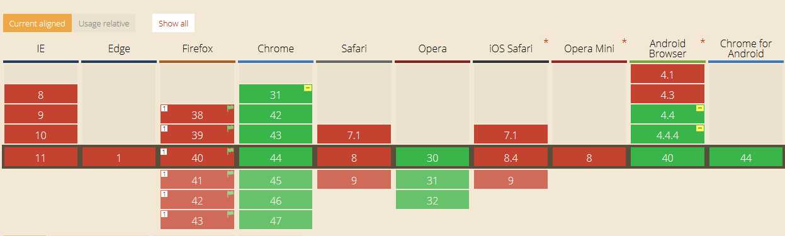The width and height of the screenshot is (785, 236).
Task: Click the Android Browser column header
Action: click(667, 49)
